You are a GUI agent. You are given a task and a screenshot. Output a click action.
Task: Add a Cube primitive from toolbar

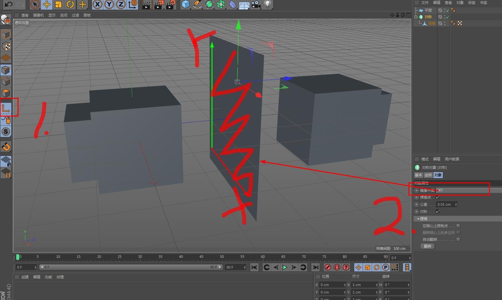[186, 5]
